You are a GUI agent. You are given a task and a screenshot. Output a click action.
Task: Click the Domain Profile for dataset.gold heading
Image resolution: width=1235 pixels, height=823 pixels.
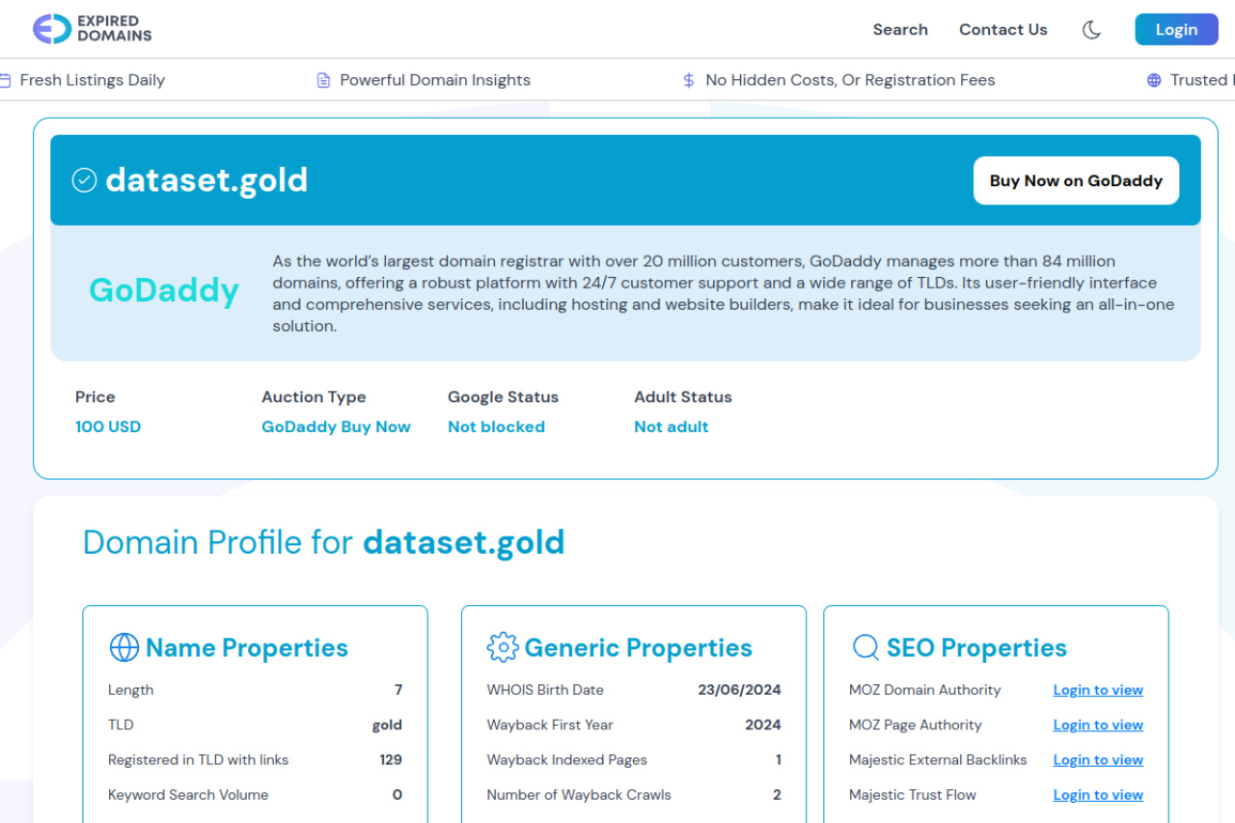(x=323, y=542)
